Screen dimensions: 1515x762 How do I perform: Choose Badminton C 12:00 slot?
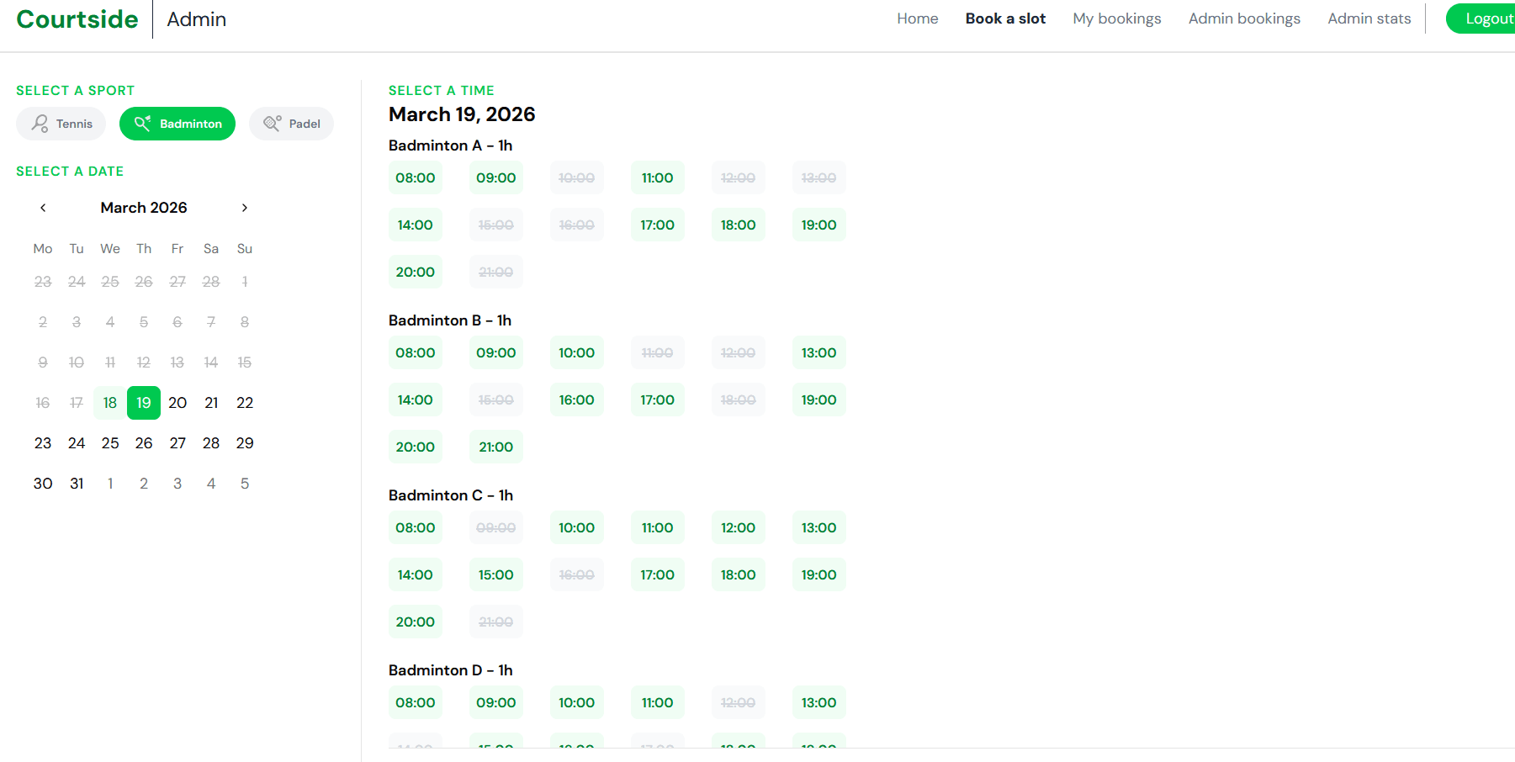[x=738, y=528]
